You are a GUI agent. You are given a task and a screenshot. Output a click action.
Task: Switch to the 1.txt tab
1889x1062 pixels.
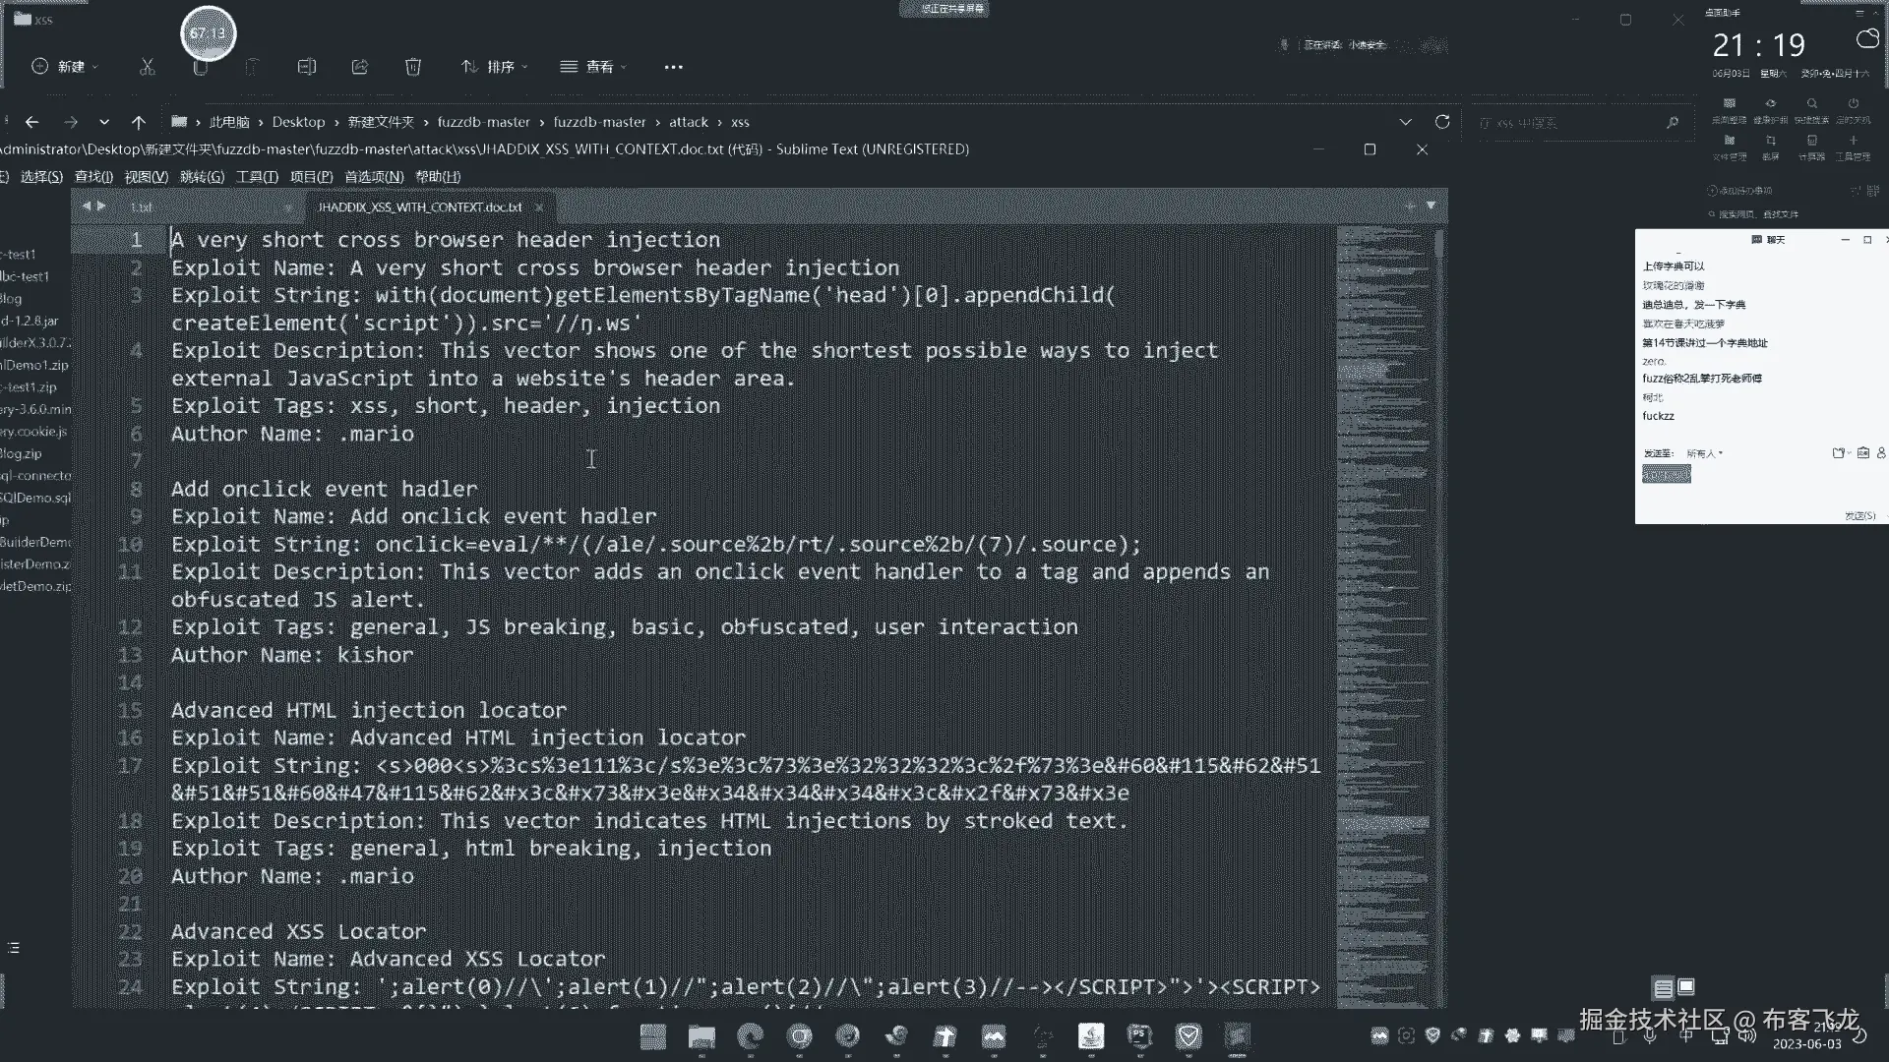(x=142, y=207)
